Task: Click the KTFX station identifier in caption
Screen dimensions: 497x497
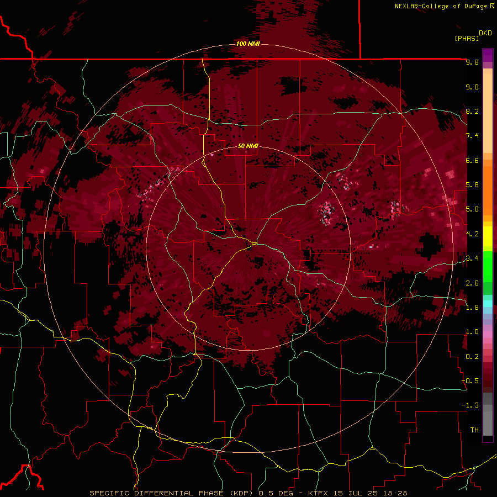Action: point(319,493)
